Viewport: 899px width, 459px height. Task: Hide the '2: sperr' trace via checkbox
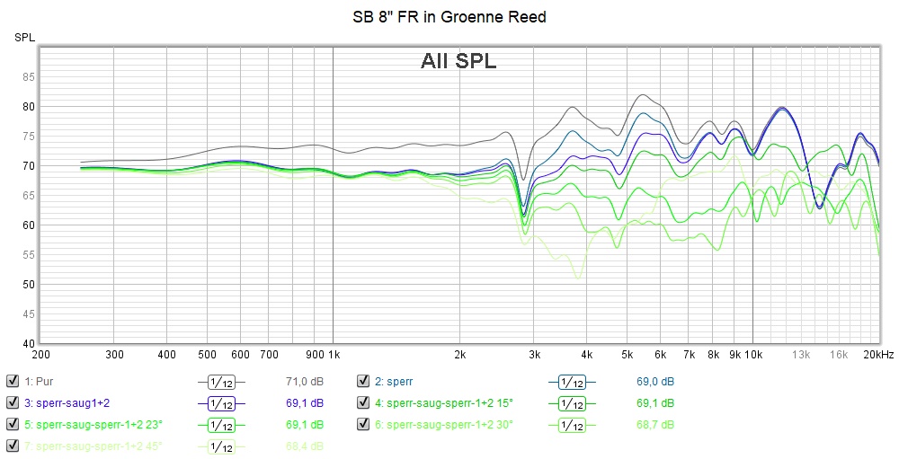pyautogui.click(x=363, y=381)
